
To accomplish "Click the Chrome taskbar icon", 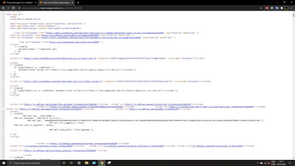I will (102, 163).
